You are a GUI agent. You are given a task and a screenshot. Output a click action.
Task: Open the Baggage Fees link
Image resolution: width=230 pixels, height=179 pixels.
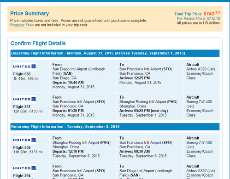click(22, 25)
